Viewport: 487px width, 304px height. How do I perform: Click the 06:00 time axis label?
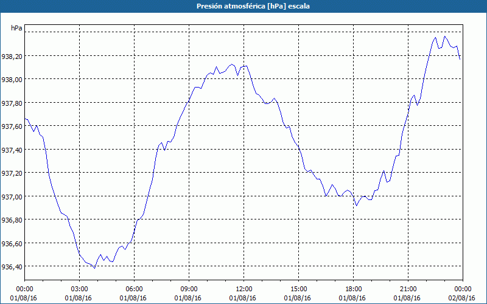tap(134, 289)
